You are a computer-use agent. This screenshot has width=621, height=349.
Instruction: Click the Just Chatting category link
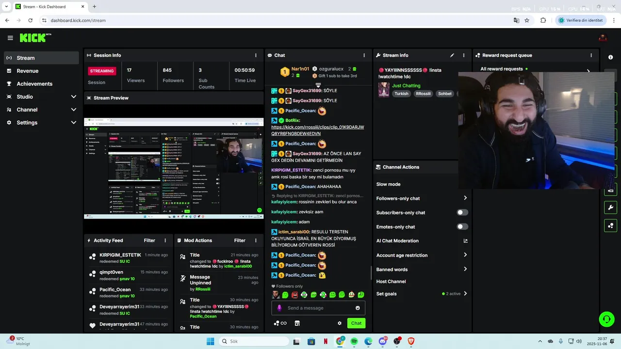click(x=406, y=86)
